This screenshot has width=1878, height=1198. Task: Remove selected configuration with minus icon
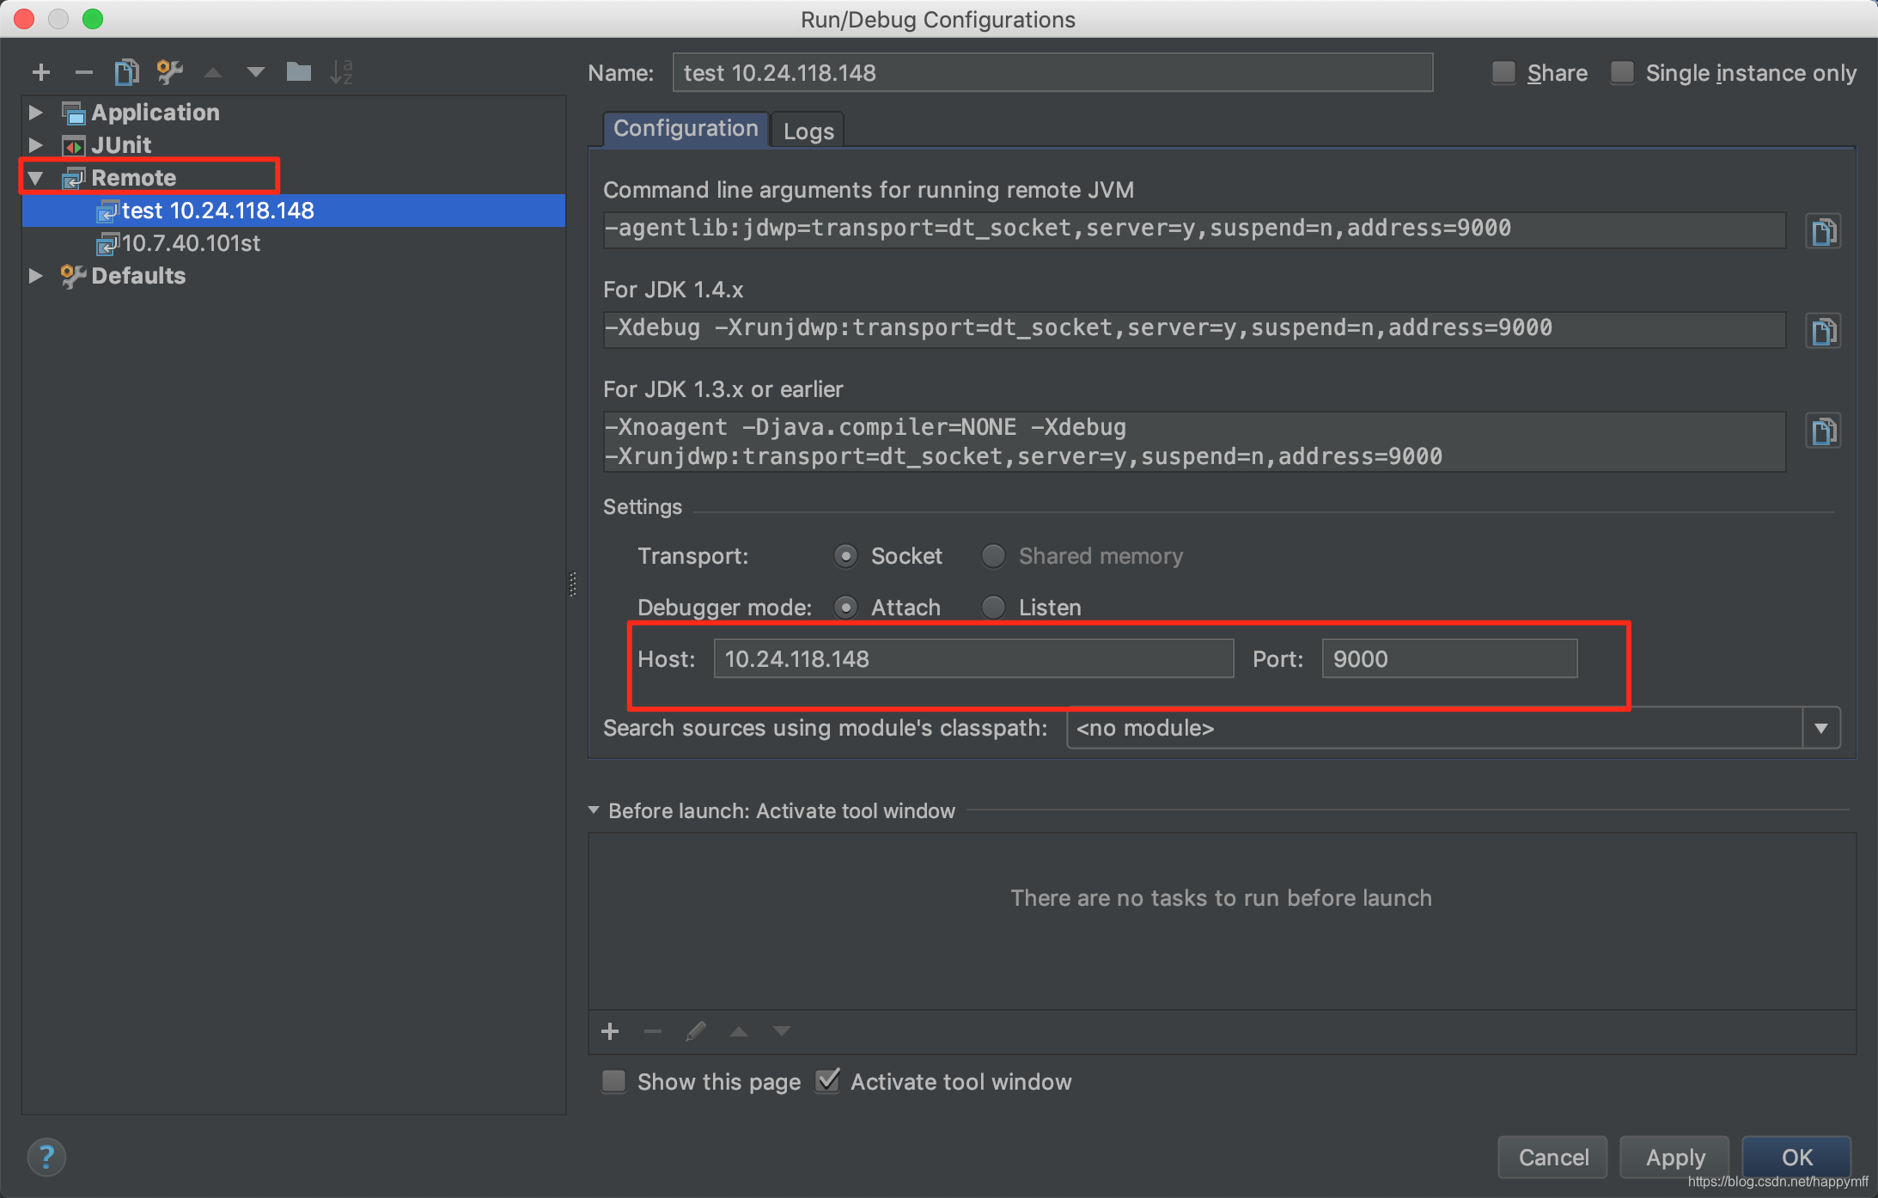tap(83, 72)
